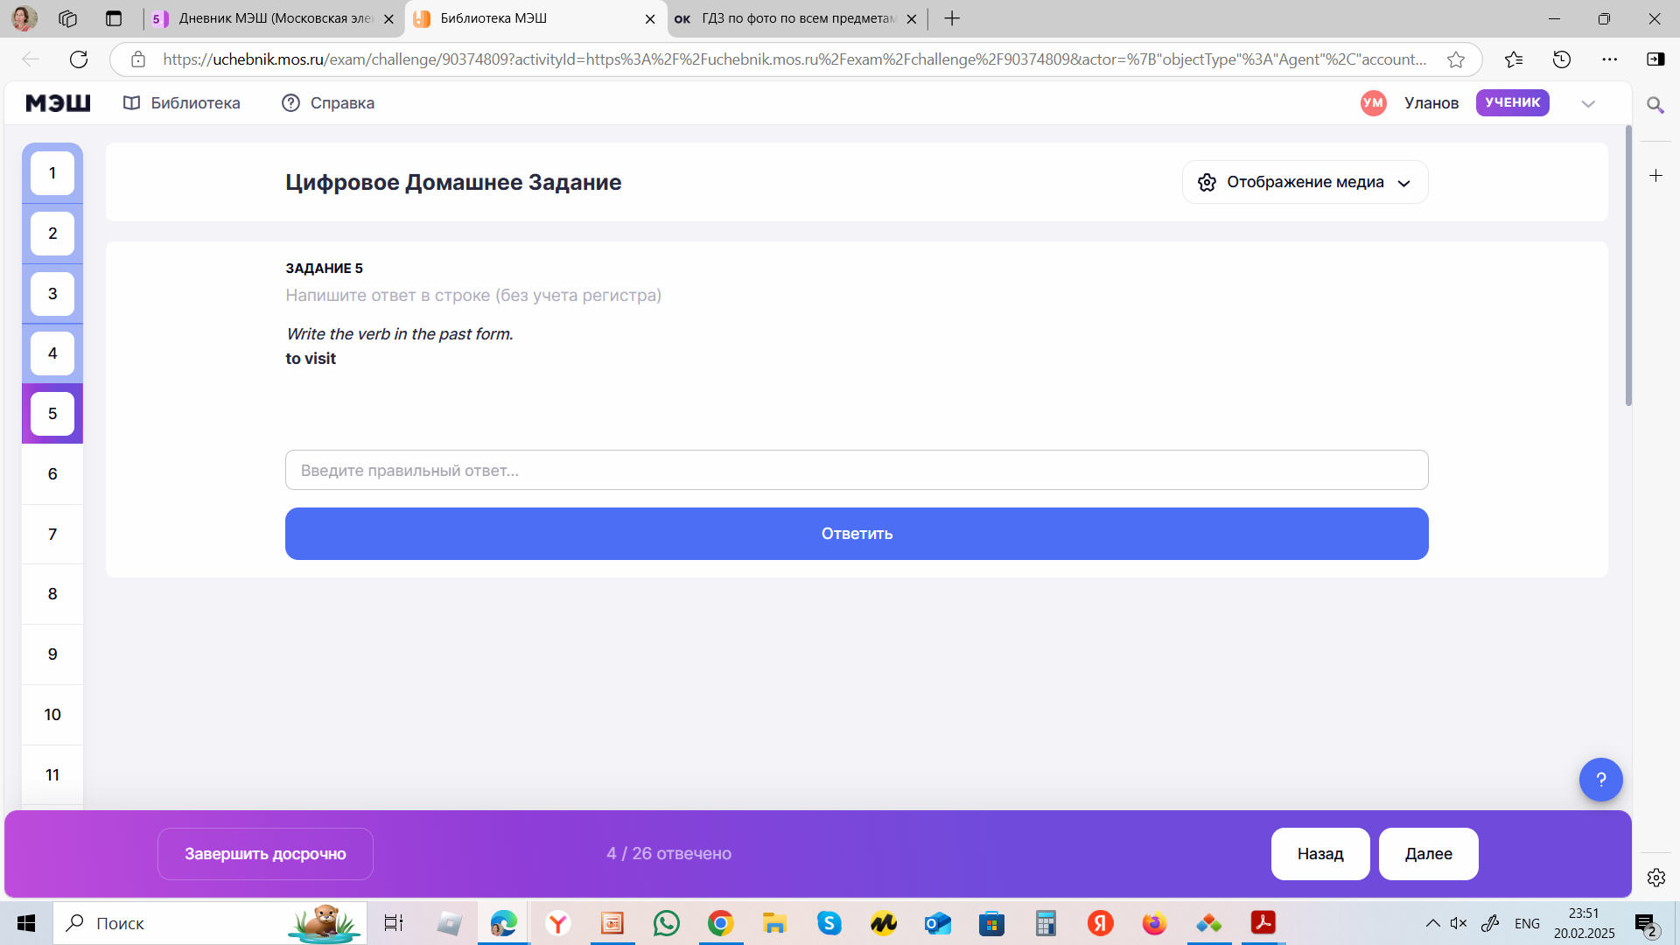Refresh the browser page

(79, 59)
